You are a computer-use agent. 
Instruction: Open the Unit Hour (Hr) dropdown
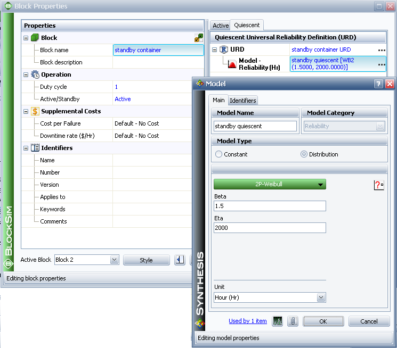tap(321, 298)
